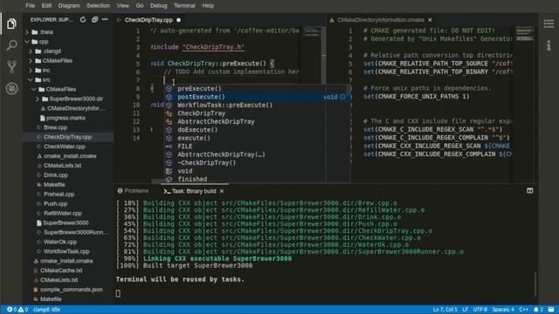Open notifications bell in status bar
This screenshot has height=314, width=559.
[538, 310]
